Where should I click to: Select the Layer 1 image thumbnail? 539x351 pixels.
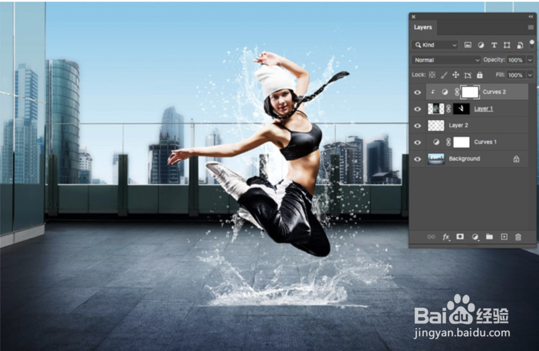pos(436,108)
